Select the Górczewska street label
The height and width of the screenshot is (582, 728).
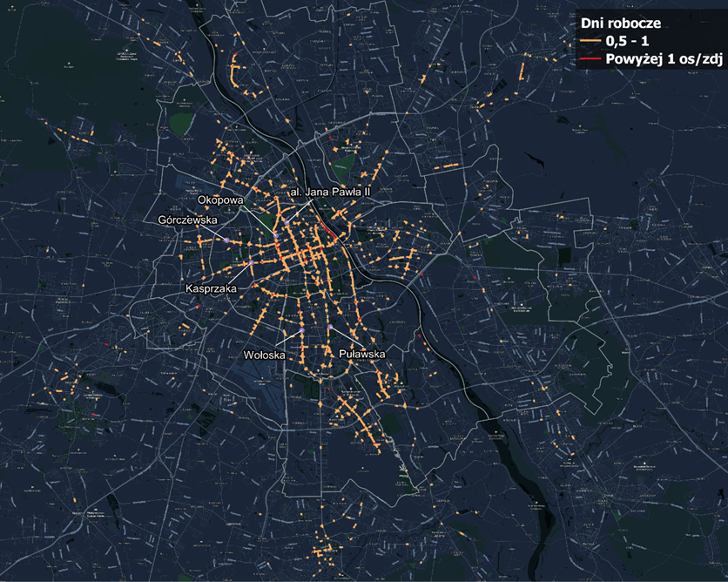click(186, 221)
